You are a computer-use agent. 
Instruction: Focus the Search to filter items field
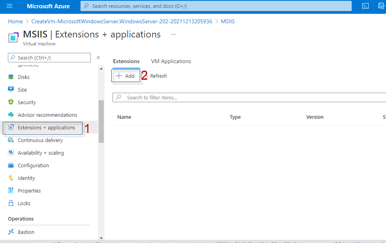tap(249, 97)
